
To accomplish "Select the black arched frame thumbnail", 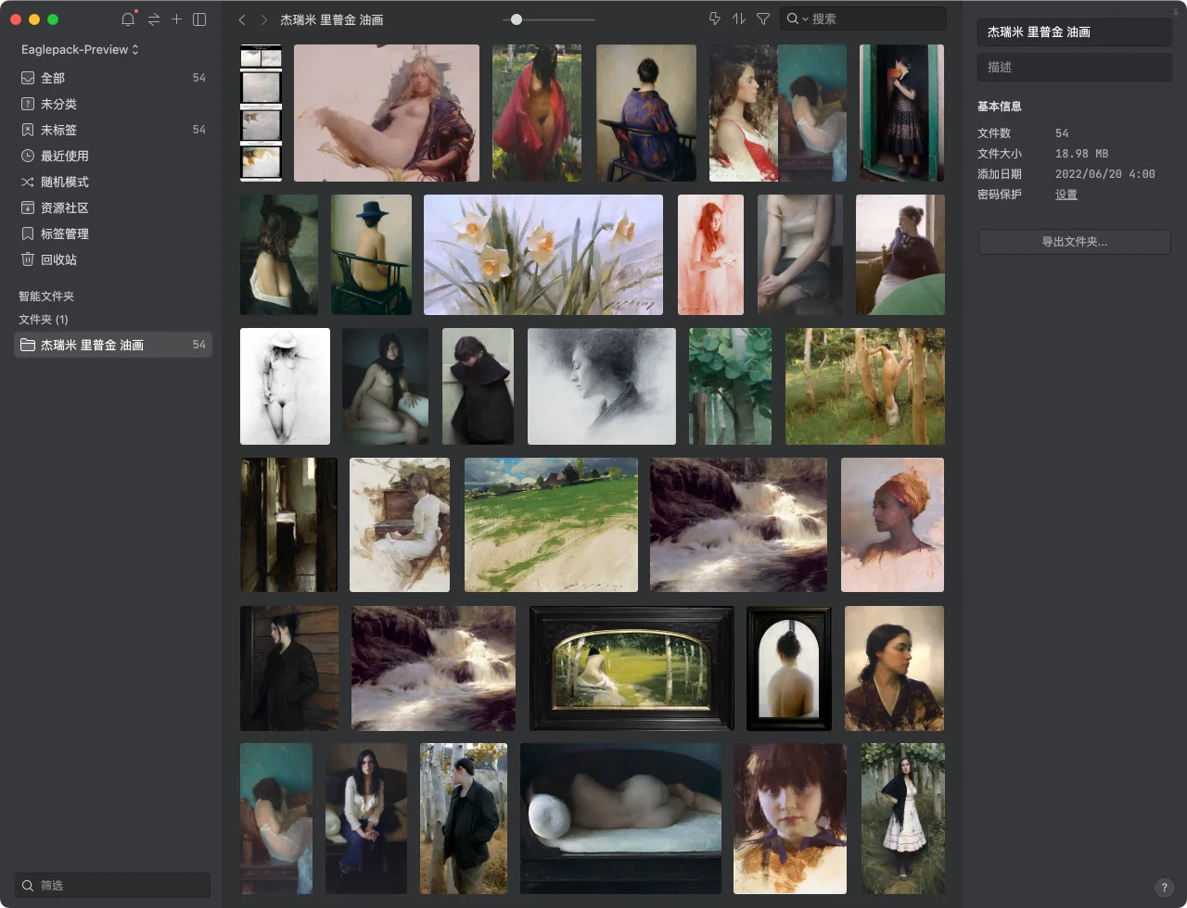I will (788, 668).
